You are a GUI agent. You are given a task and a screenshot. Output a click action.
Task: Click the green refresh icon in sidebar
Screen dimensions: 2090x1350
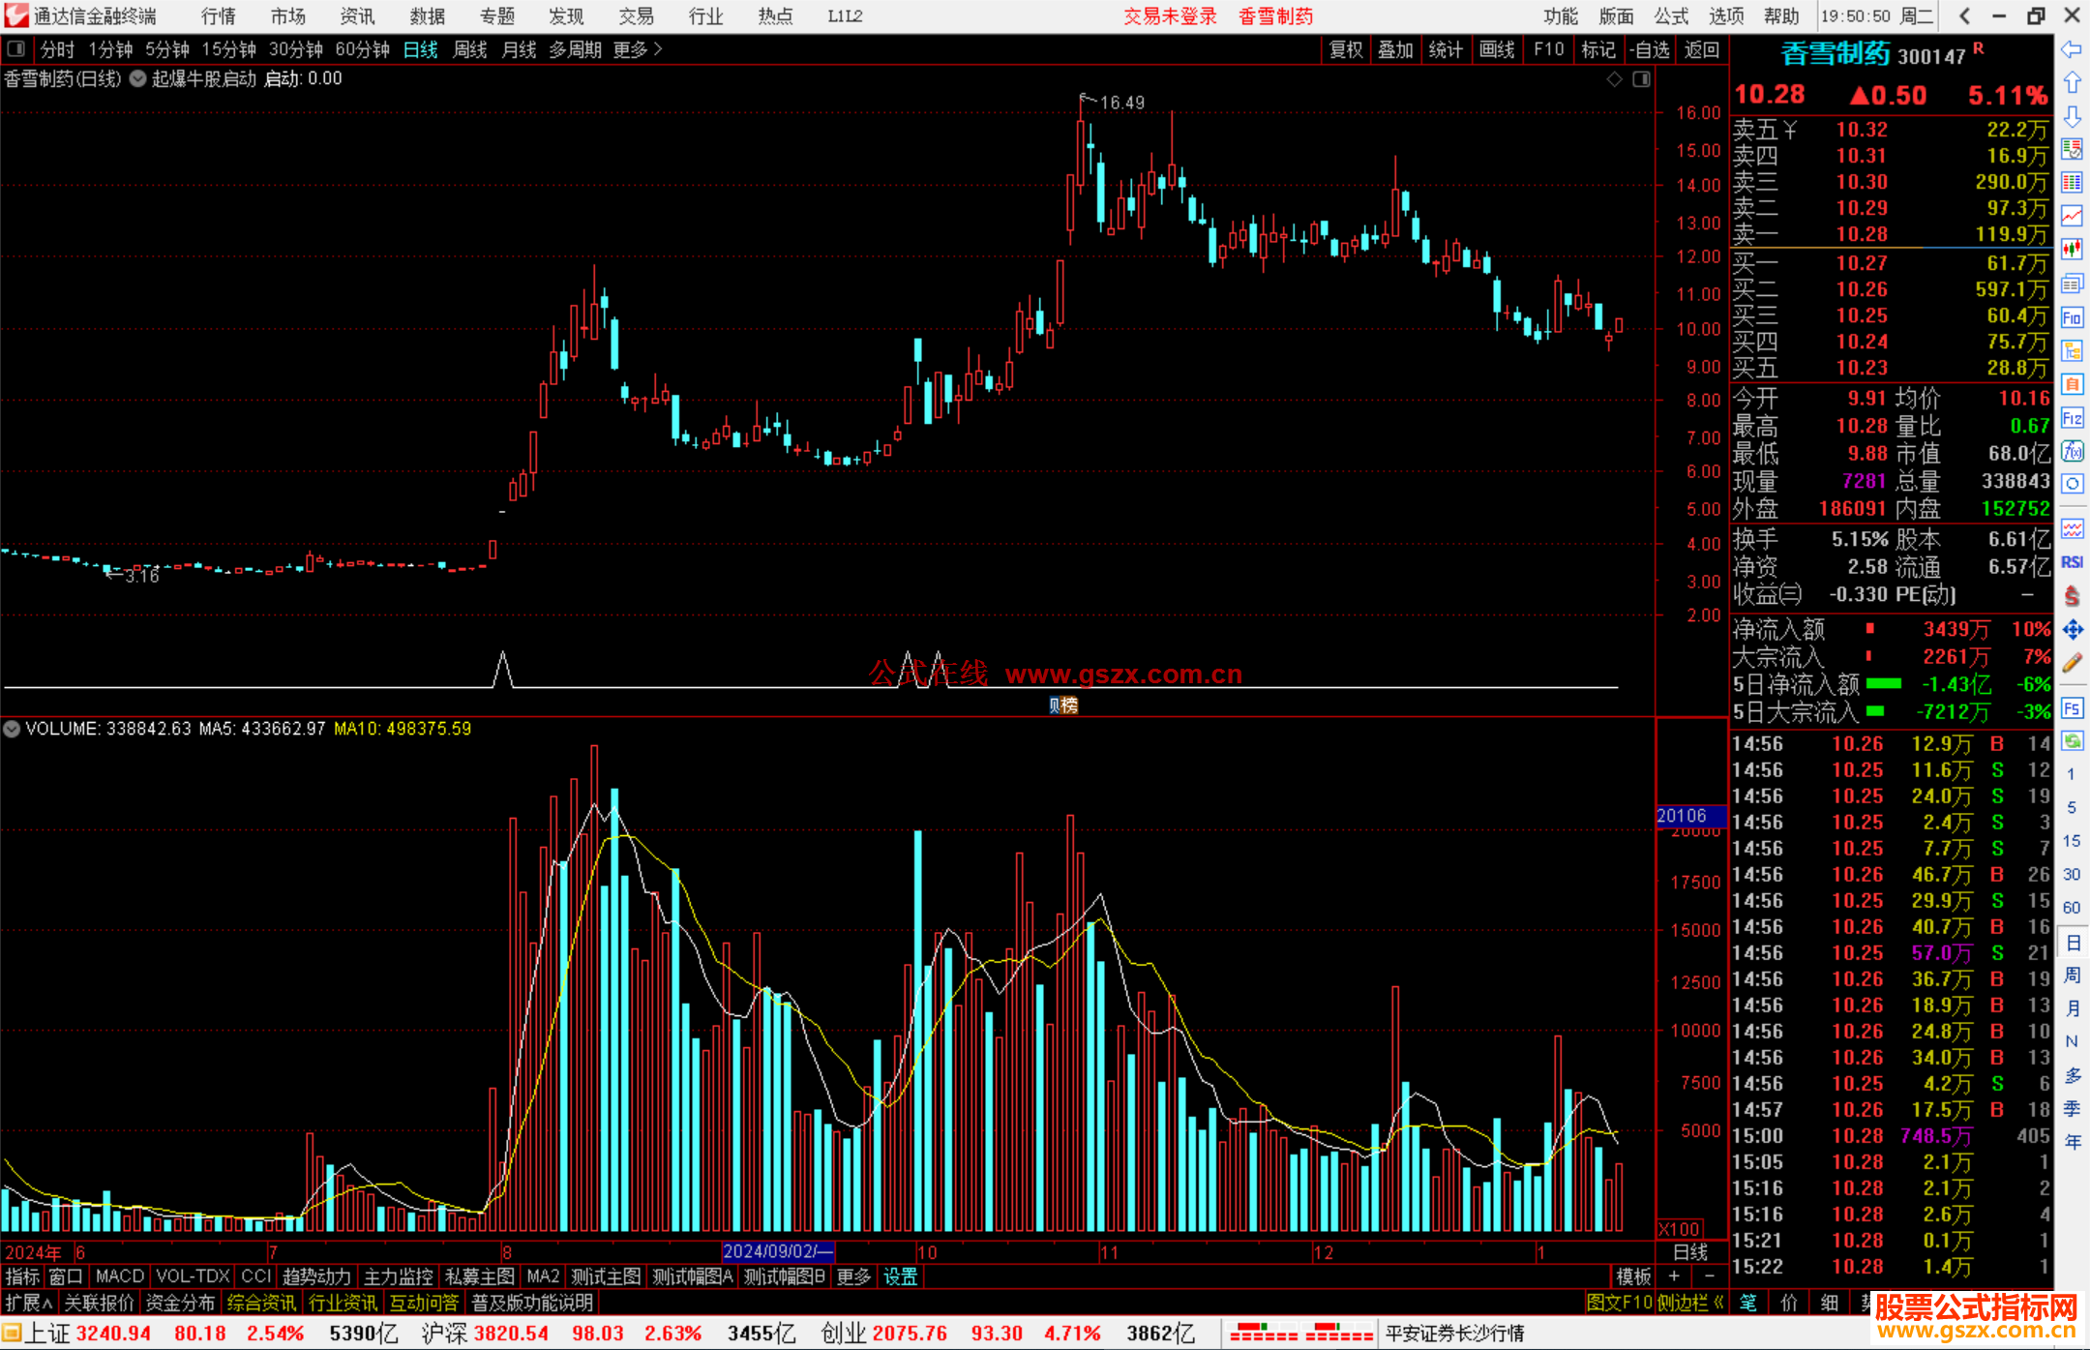(x=2072, y=740)
